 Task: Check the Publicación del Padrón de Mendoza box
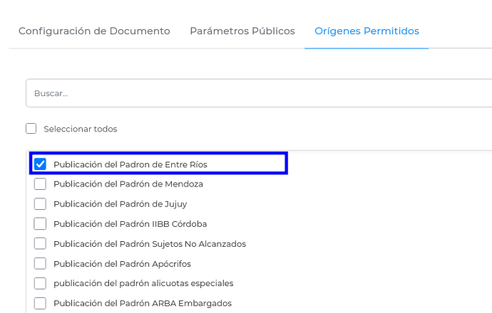pyautogui.click(x=40, y=184)
